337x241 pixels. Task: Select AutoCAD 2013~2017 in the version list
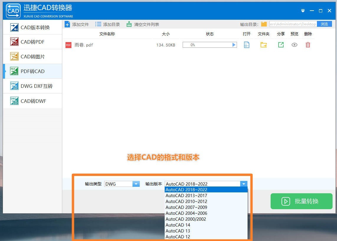pos(186,195)
